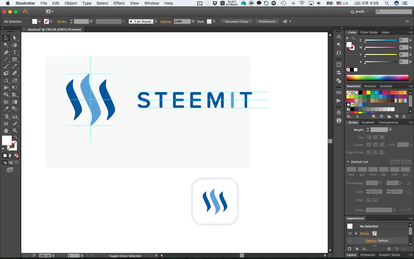Select the Pen tool
Screen dimensions: 414x259
point(6,52)
